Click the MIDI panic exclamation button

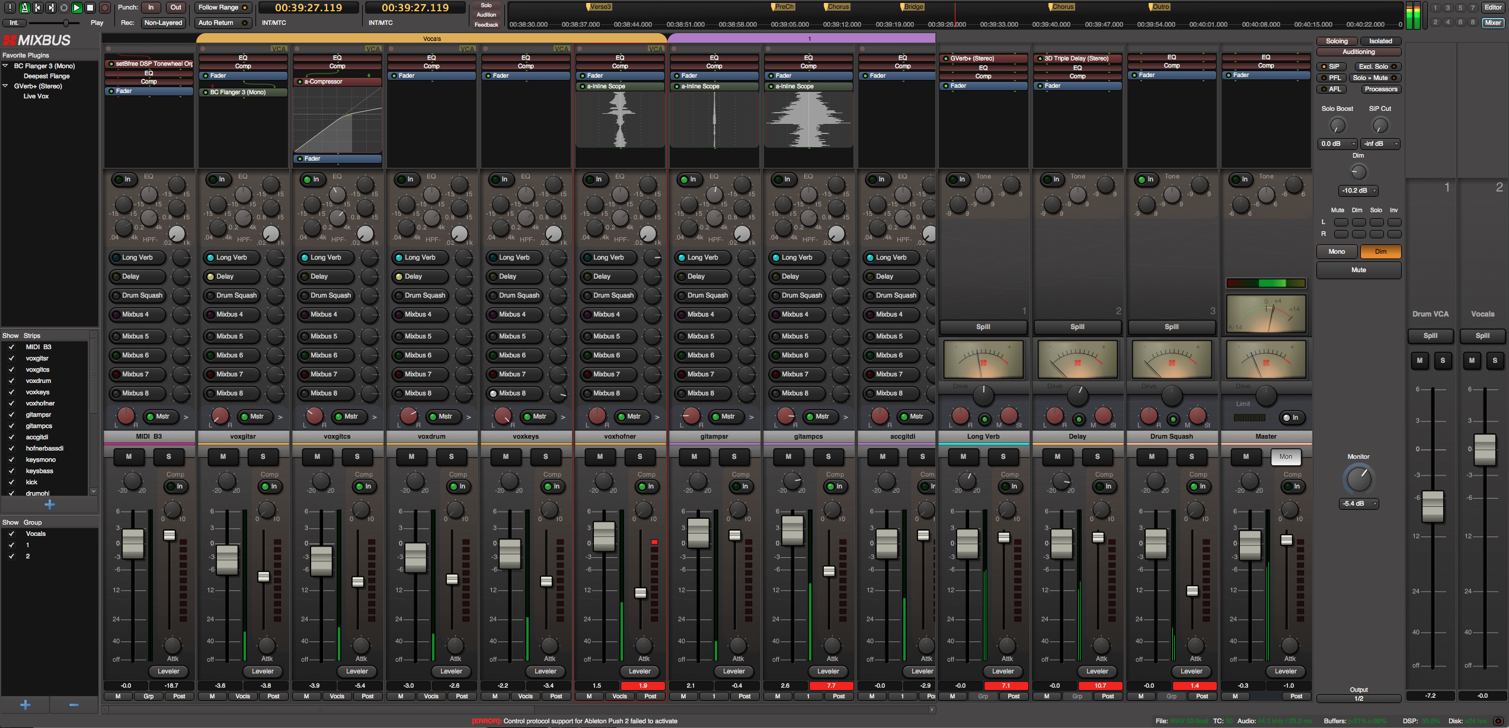[10, 8]
